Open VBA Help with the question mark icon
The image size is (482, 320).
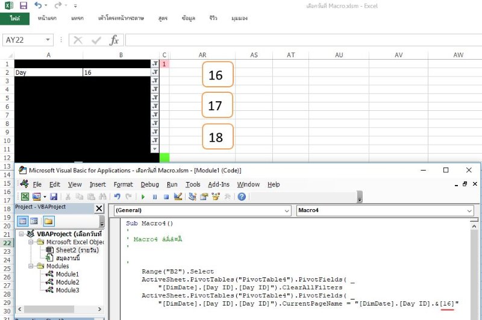(241, 196)
